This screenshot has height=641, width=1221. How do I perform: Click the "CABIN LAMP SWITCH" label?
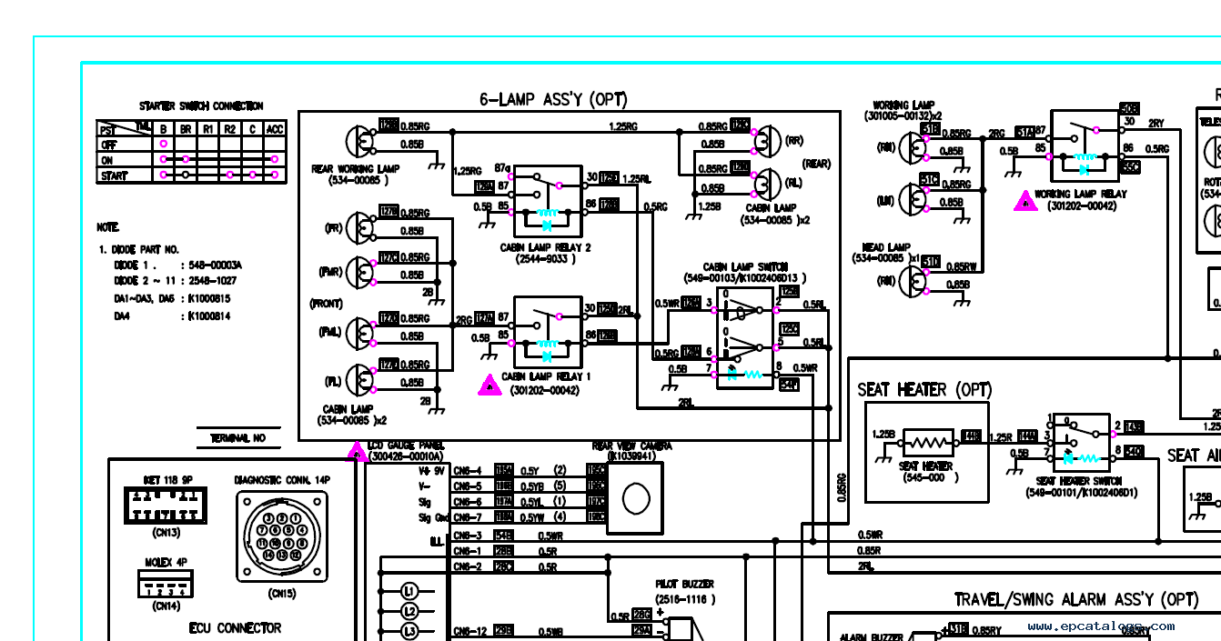click(745, 267)
